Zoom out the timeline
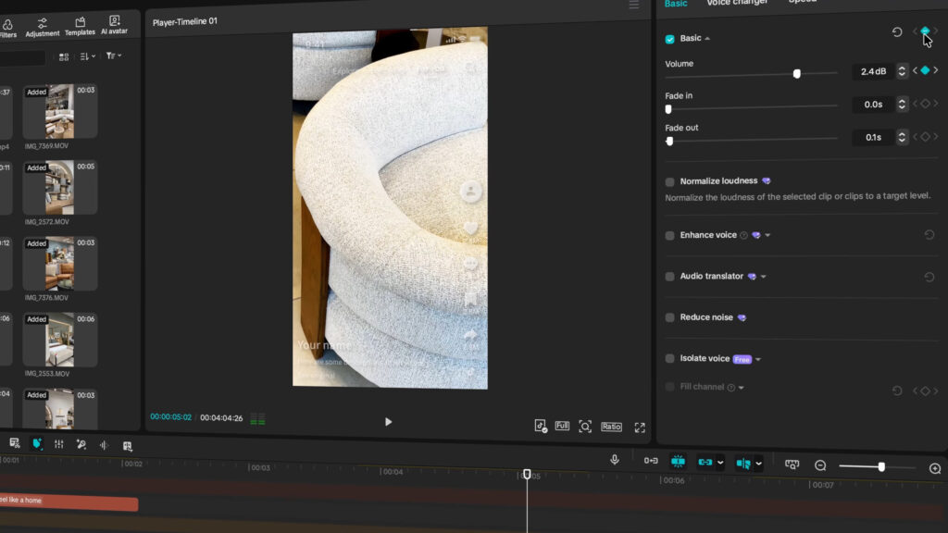This screenshot has width=948, height=533. [820, 465]
